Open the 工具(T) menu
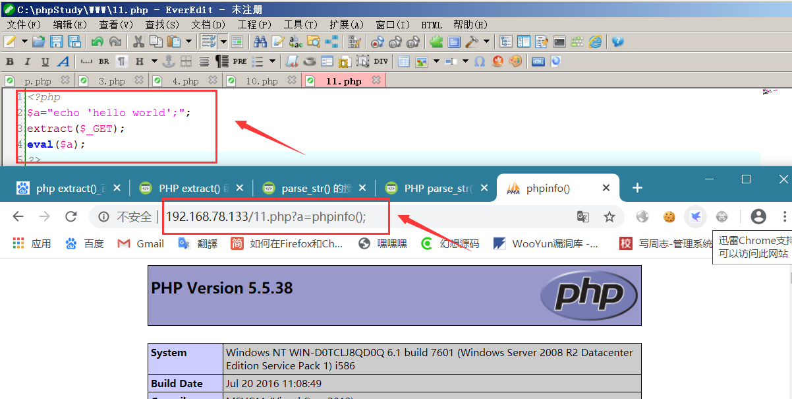Screen dimensions: 792x399 point(300,24)
